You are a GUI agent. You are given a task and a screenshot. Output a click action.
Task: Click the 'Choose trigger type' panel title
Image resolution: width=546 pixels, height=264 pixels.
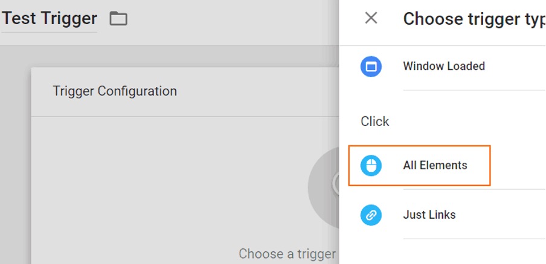[474, 19]
